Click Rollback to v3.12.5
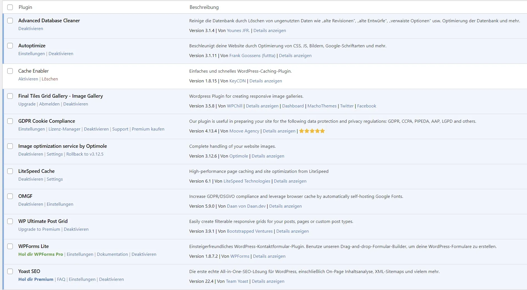The height and width of the screenshot is (290, 527). [85, 154]
